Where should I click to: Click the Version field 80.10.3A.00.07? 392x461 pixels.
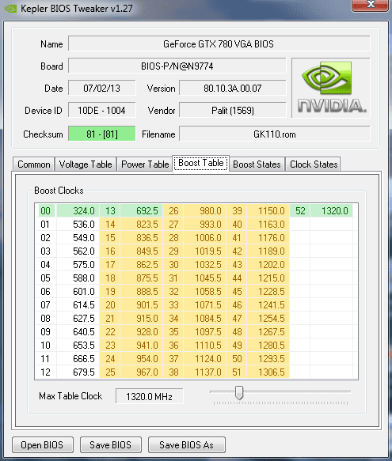coord(233,88)
